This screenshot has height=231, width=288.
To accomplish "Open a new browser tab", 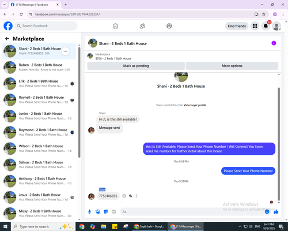I will click(66, 5).
